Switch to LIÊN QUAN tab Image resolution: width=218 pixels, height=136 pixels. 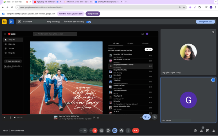[x=145, y=43]
